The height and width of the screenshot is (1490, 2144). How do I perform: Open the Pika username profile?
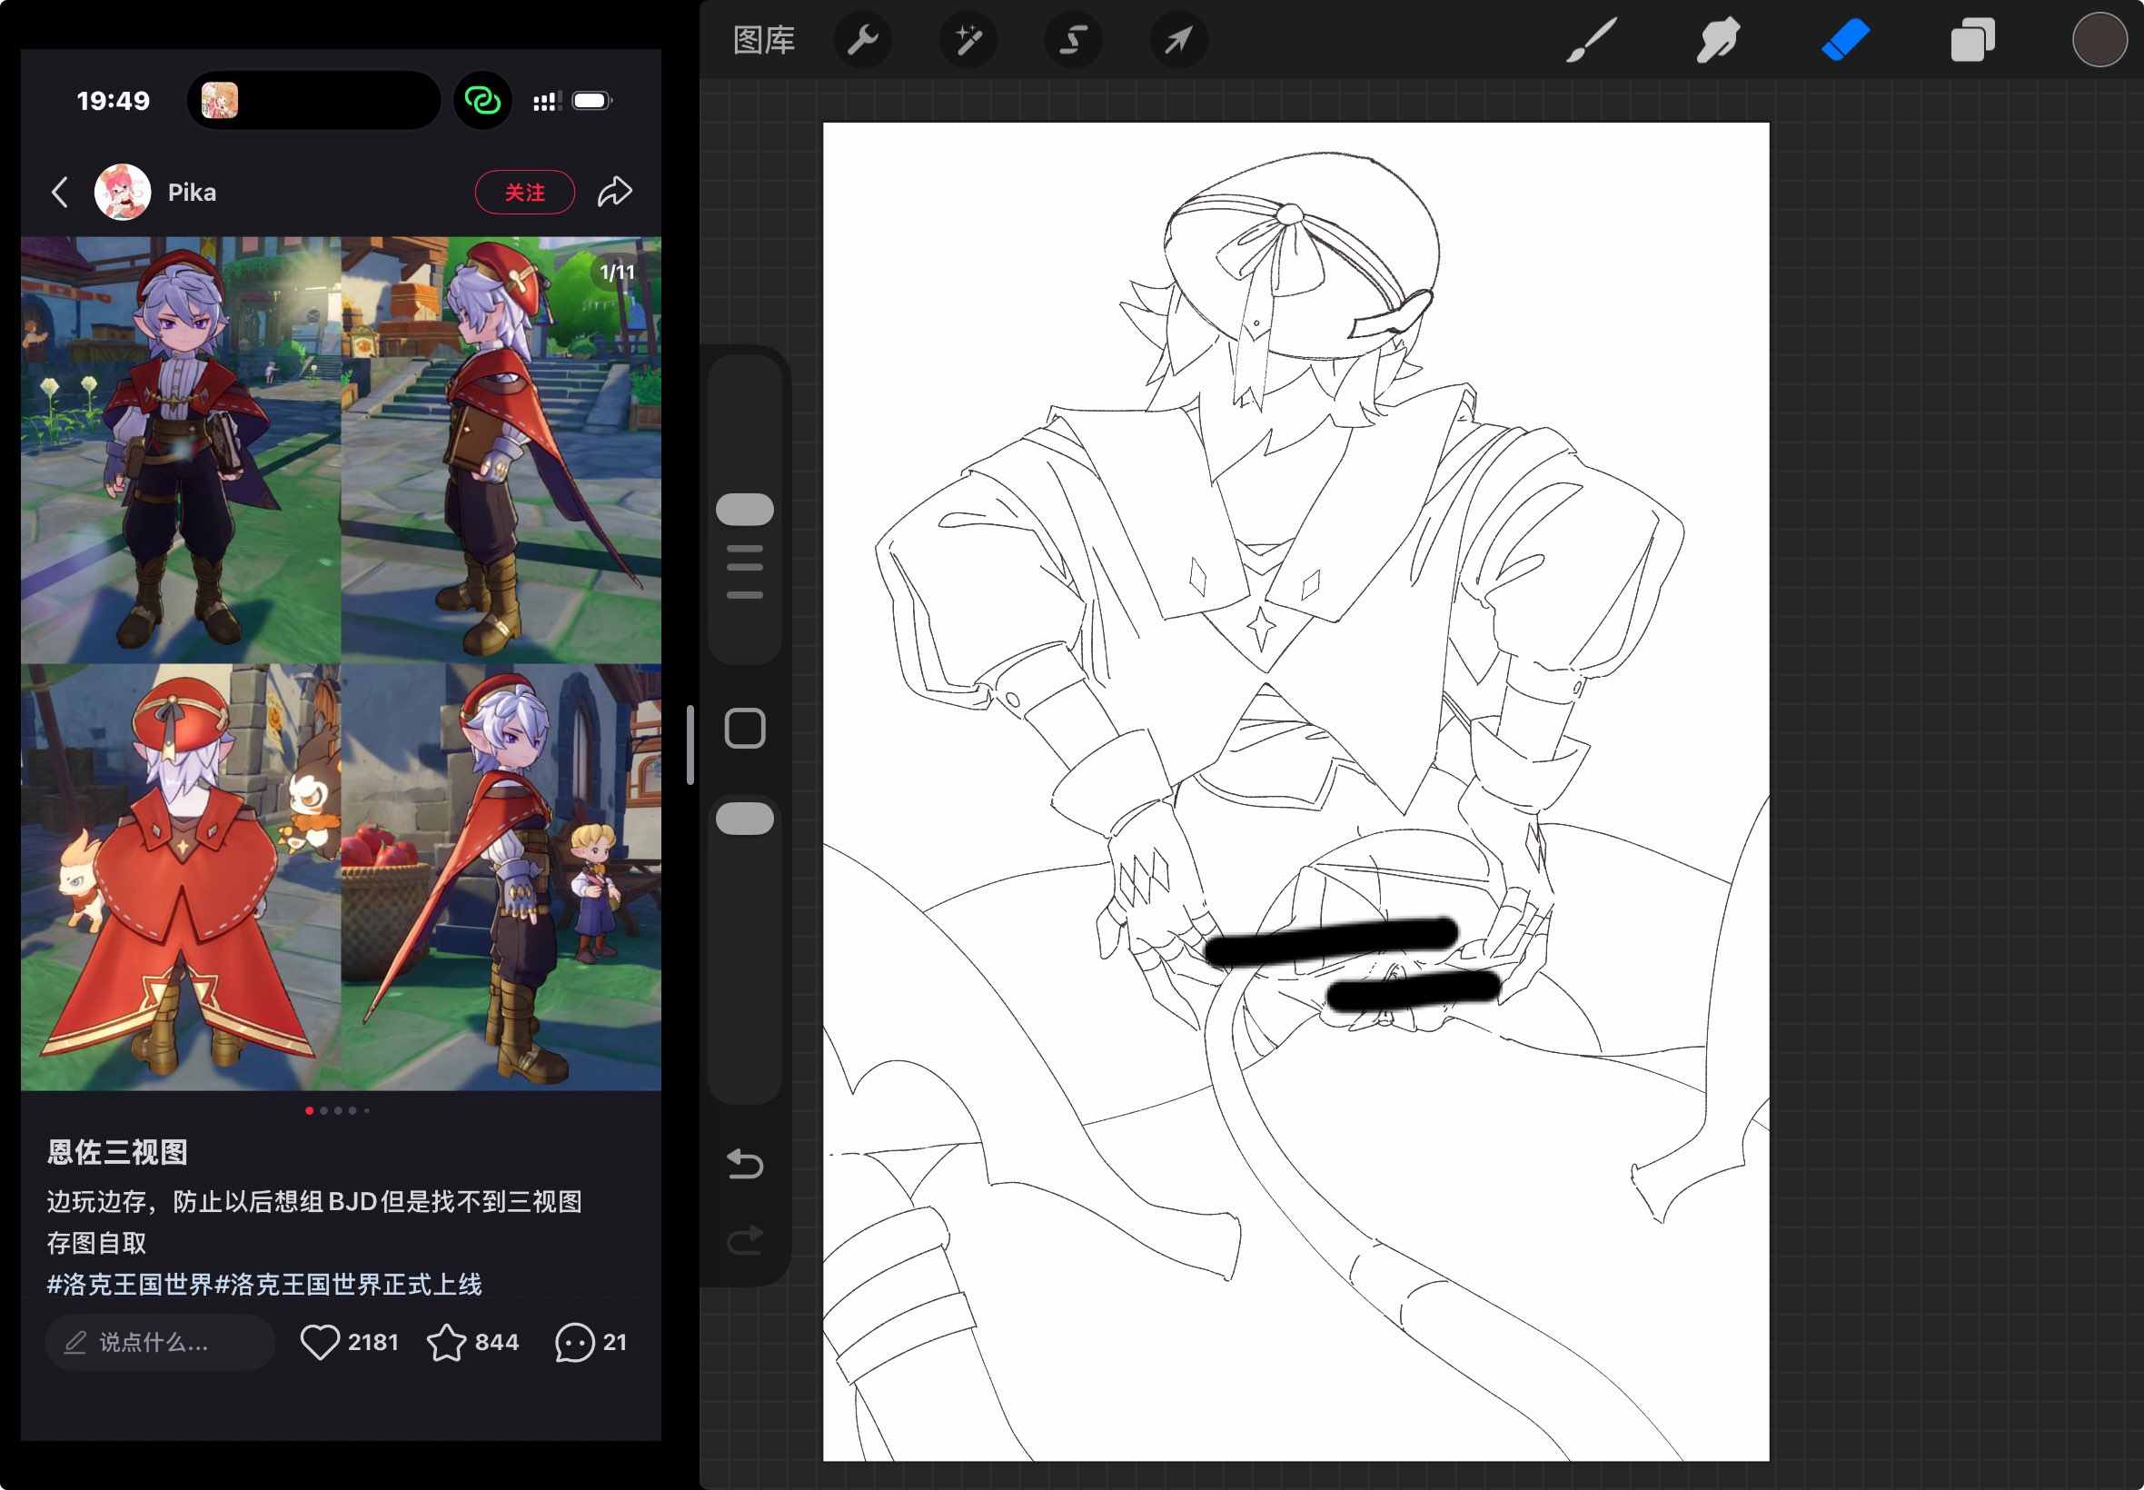pyautogui.click(x=192, y=193)
